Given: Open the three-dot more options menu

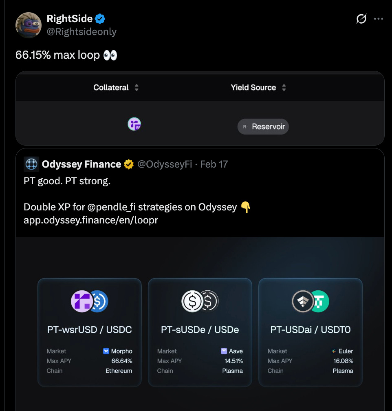Looking at the screenshot, I should tap(379, 19).
